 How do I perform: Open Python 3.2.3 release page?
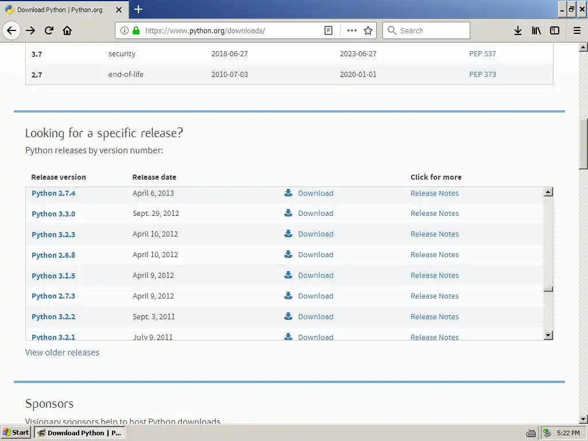tap(53, 234)
